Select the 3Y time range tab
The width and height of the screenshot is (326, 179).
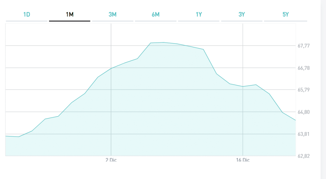point(242,15)
